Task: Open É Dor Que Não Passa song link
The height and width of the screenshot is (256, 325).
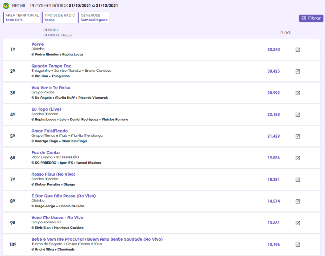Action: click(63, 196)
